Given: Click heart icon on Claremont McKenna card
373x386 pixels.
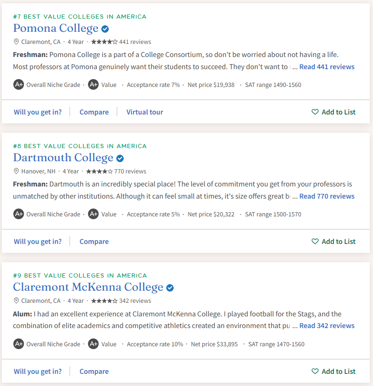Looking at the screenshot, I should [x=315, y=372].
